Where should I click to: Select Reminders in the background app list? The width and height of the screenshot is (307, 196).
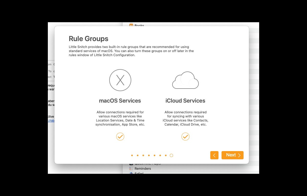click(x=143, y=168)
